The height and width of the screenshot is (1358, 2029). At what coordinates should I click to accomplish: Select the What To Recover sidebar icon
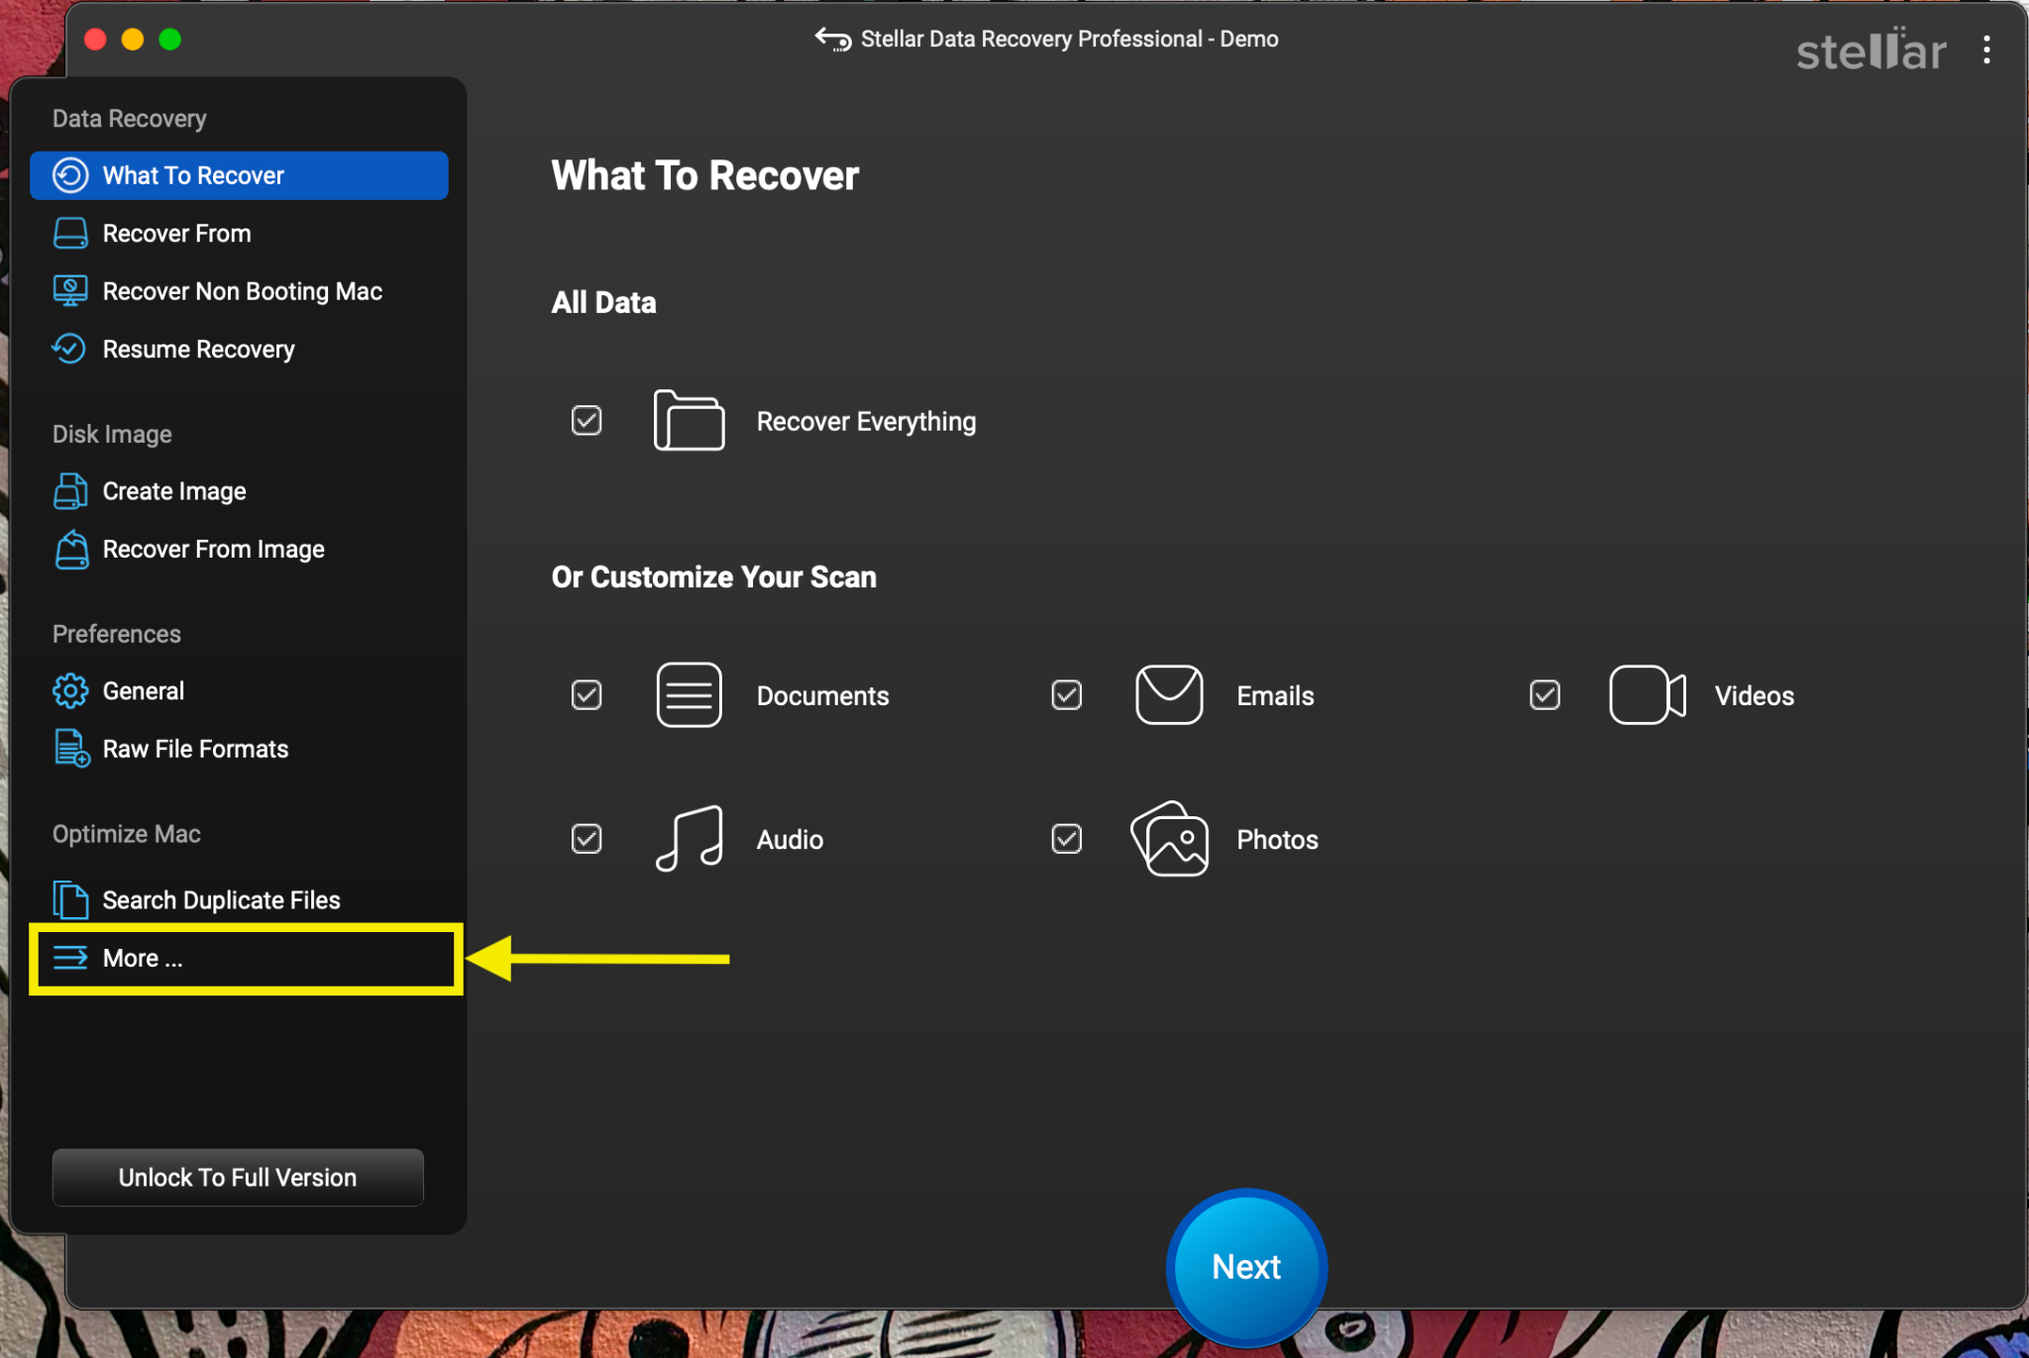(69, 175)
